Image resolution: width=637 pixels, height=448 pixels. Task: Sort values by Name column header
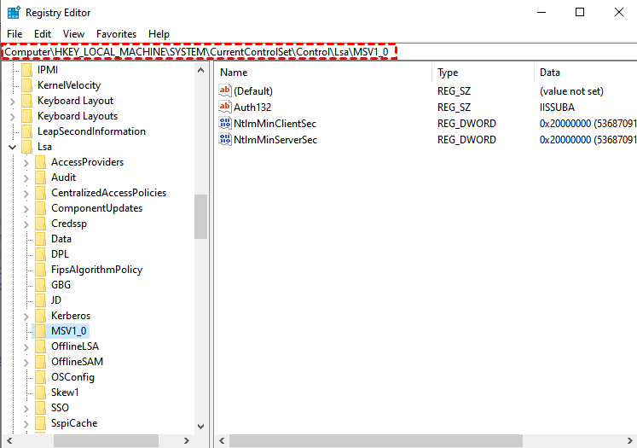click(x=322, y=73)
